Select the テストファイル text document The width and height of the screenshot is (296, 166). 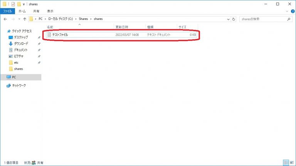pos(60,35)
